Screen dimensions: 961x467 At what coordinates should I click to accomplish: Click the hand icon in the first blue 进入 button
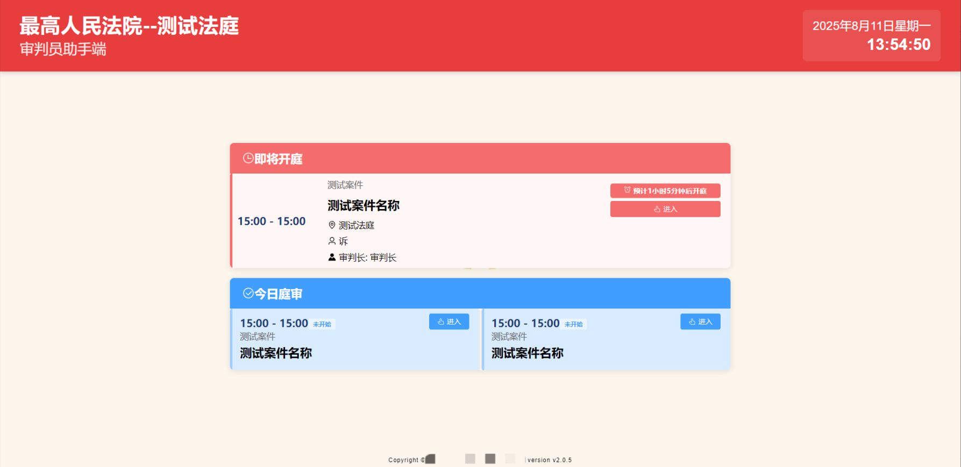point(441,322)
